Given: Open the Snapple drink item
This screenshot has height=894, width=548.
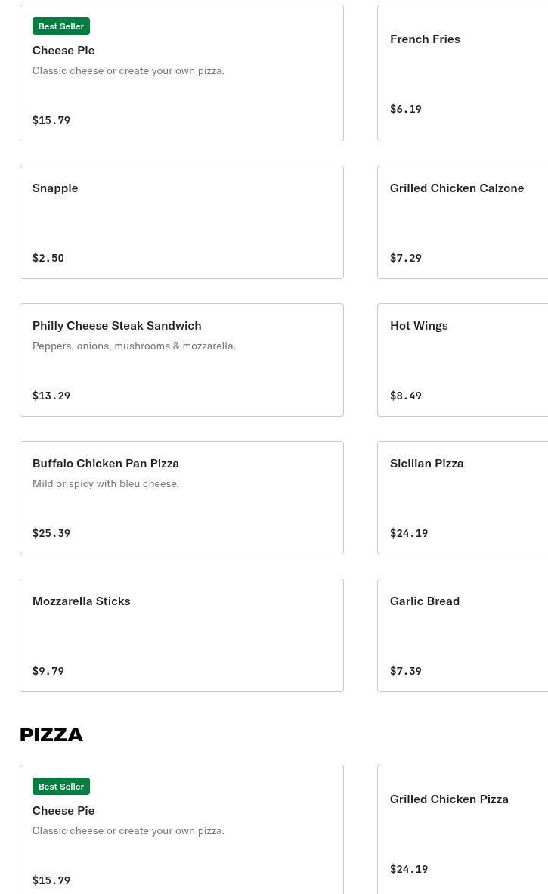Looking at the screenshot, I should click(181, 222).
